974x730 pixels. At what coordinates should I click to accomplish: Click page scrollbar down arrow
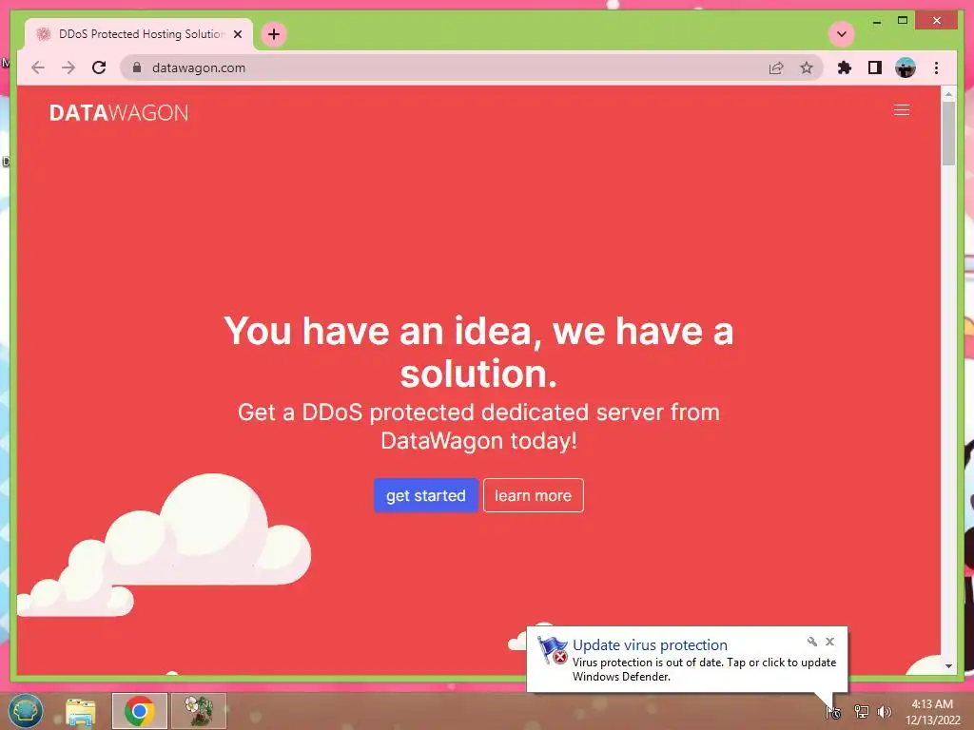click(948, 666)
